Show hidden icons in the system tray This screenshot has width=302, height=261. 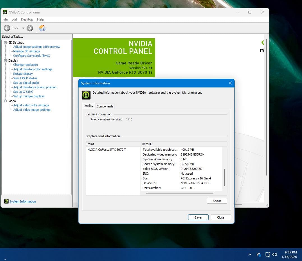point(250,255)
